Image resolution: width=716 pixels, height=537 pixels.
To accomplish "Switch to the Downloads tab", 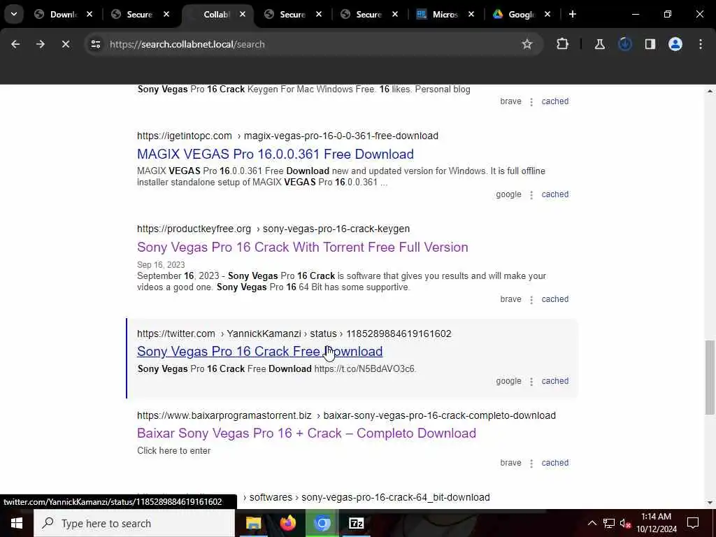I will (x=63, y=15).
